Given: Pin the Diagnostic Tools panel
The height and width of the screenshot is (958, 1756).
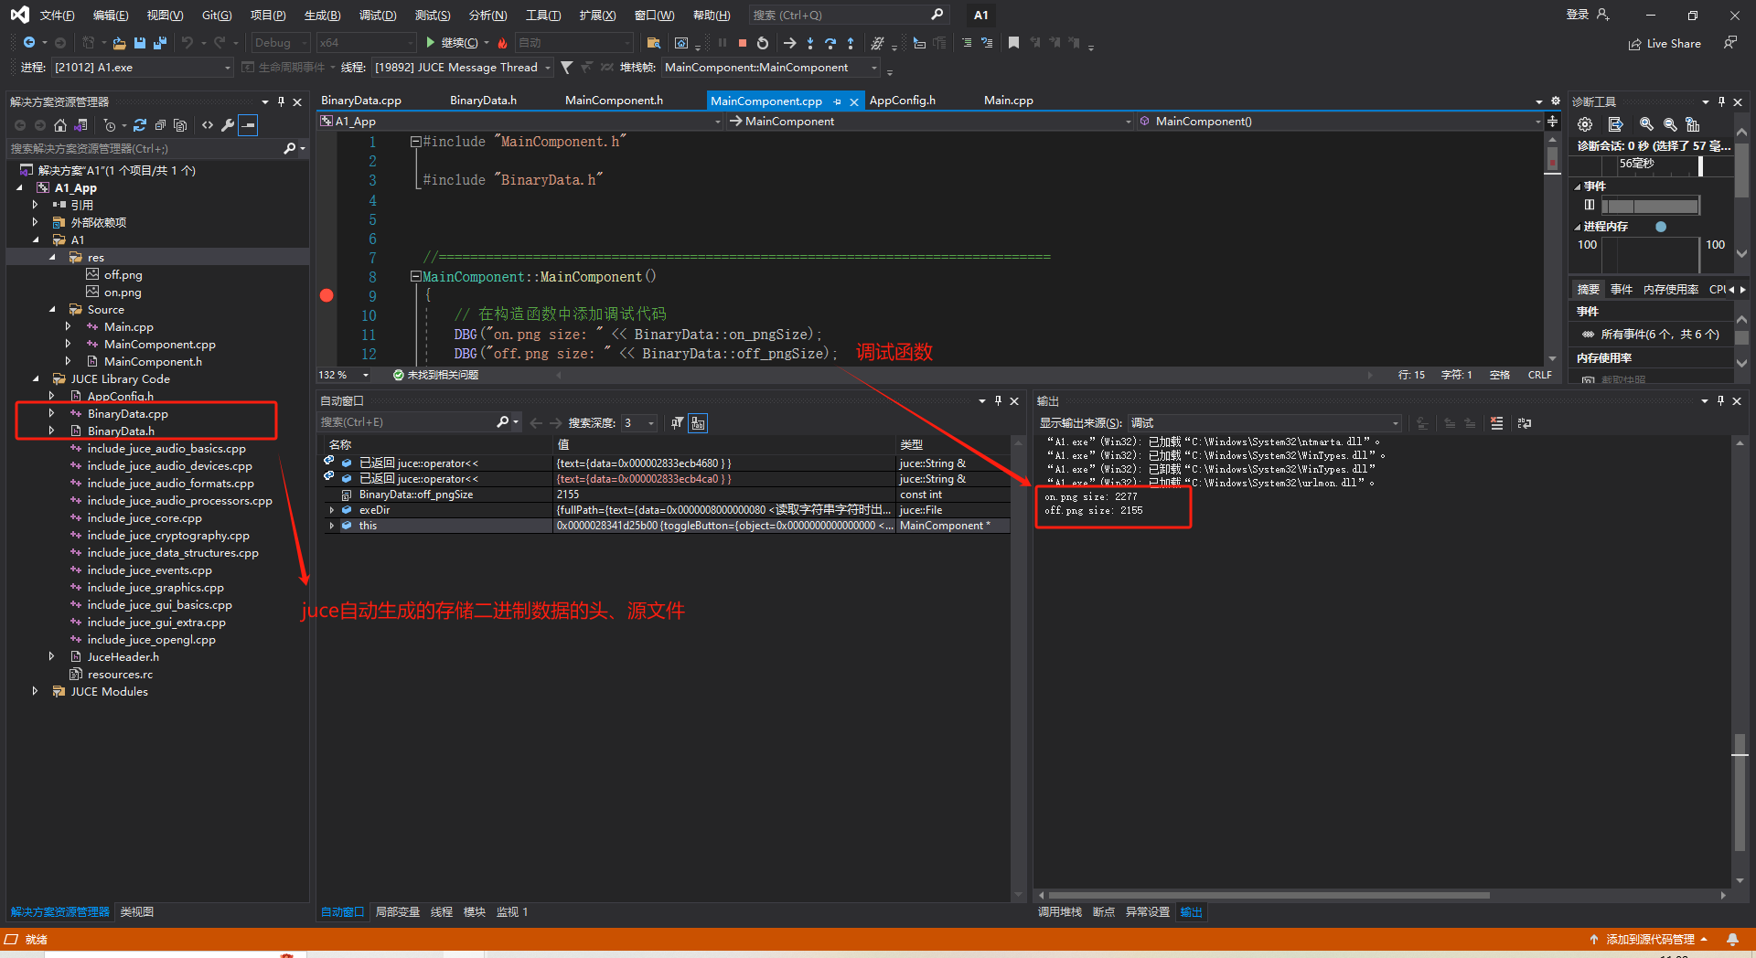Looking at the screenshot, I should coord(1721,101).
